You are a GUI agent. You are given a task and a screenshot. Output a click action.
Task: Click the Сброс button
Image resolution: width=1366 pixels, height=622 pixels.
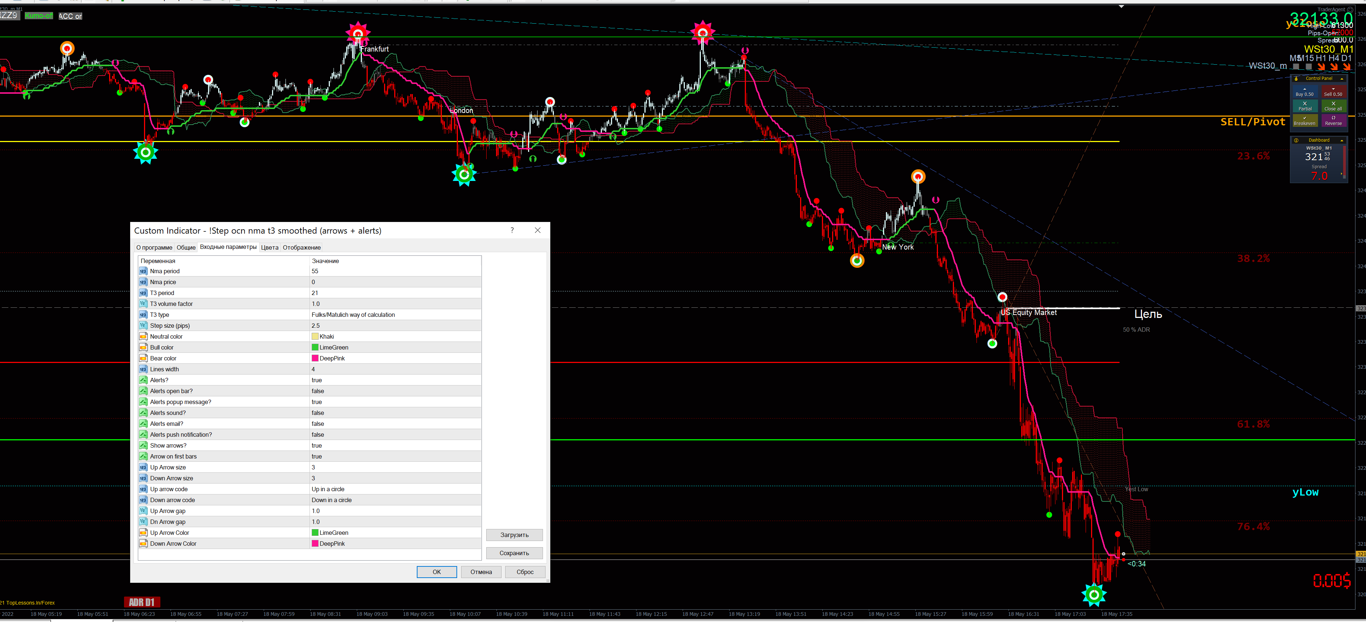coord(524,572)
